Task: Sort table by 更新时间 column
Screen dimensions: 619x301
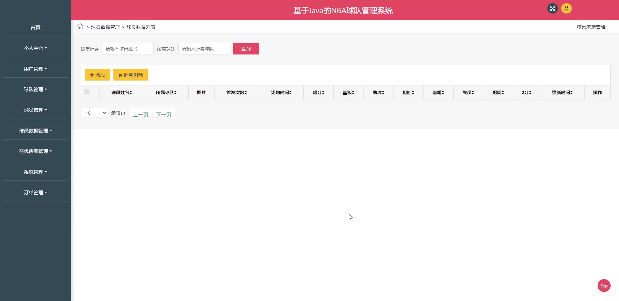Action: point(562,92)
